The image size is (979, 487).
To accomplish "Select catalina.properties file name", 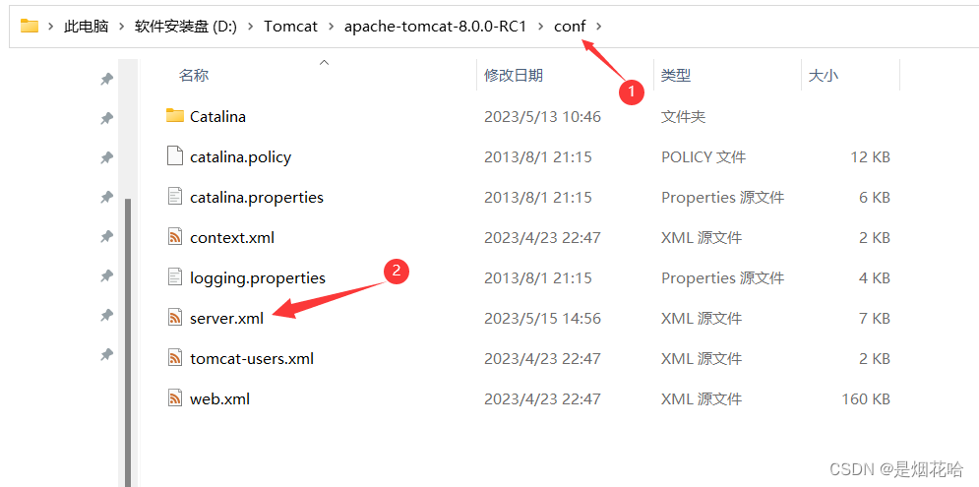I will pos(257,198).
